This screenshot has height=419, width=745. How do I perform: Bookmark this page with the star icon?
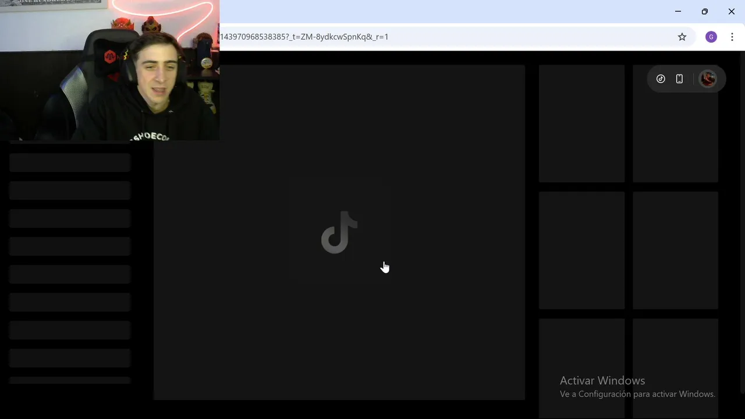[x=682, y=37]
